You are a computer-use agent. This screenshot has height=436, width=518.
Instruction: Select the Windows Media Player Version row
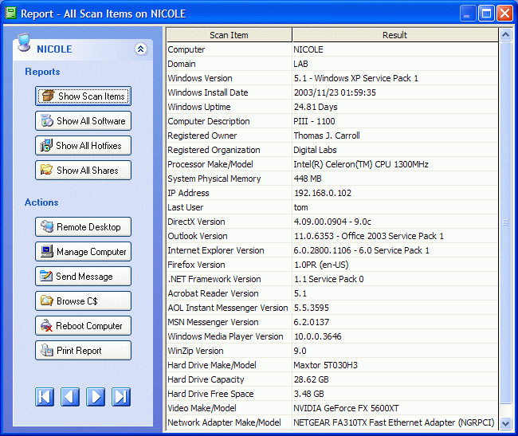click(x=332, y=336)
